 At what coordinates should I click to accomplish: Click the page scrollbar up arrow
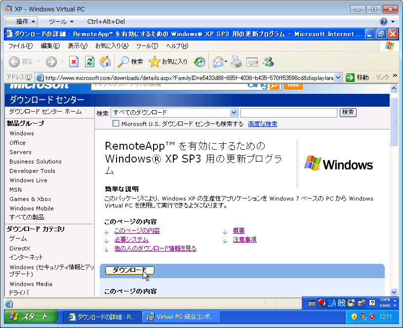click(x=394, y=88)
